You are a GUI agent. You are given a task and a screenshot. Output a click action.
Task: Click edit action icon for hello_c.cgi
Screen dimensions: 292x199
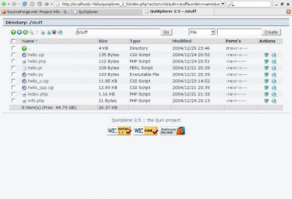pyautogui.click(x=267, y=81)
